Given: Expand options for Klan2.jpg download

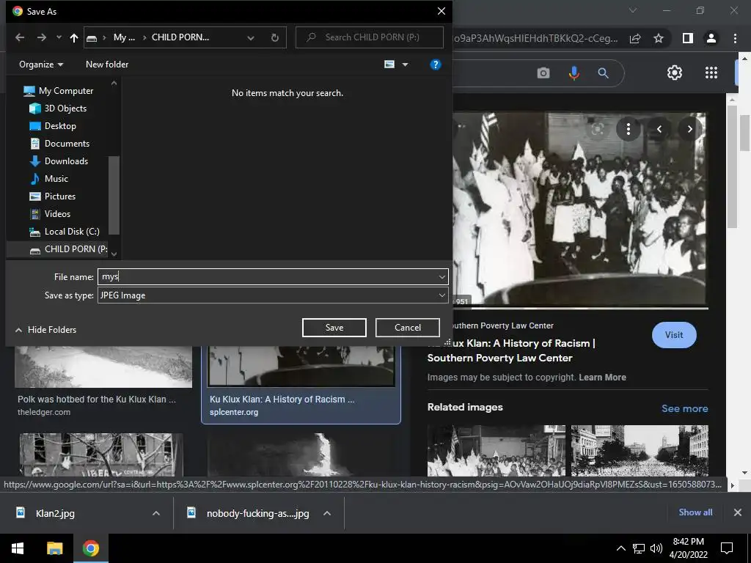Looking at the screenshot, I should (x=156, y=513).
